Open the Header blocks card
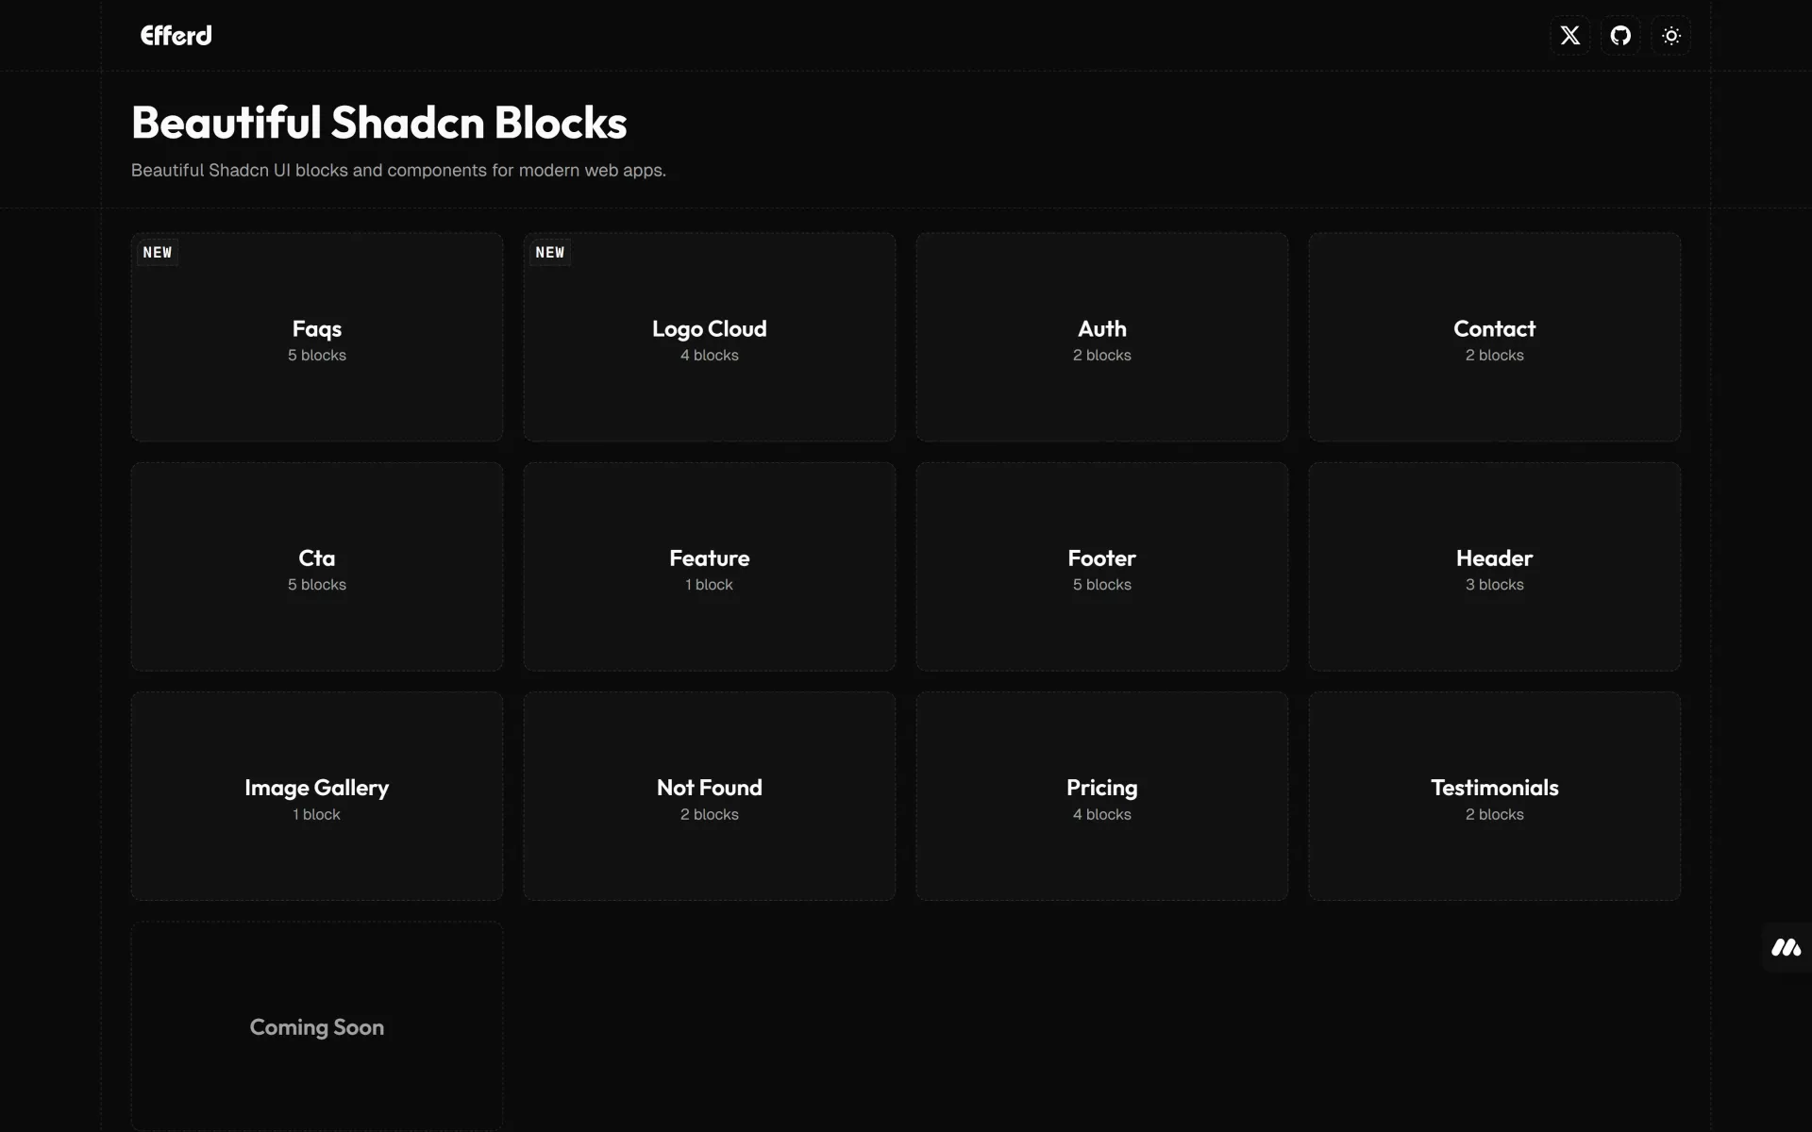Viewport: 1812px width, 1132px height. coord(1494,569)
